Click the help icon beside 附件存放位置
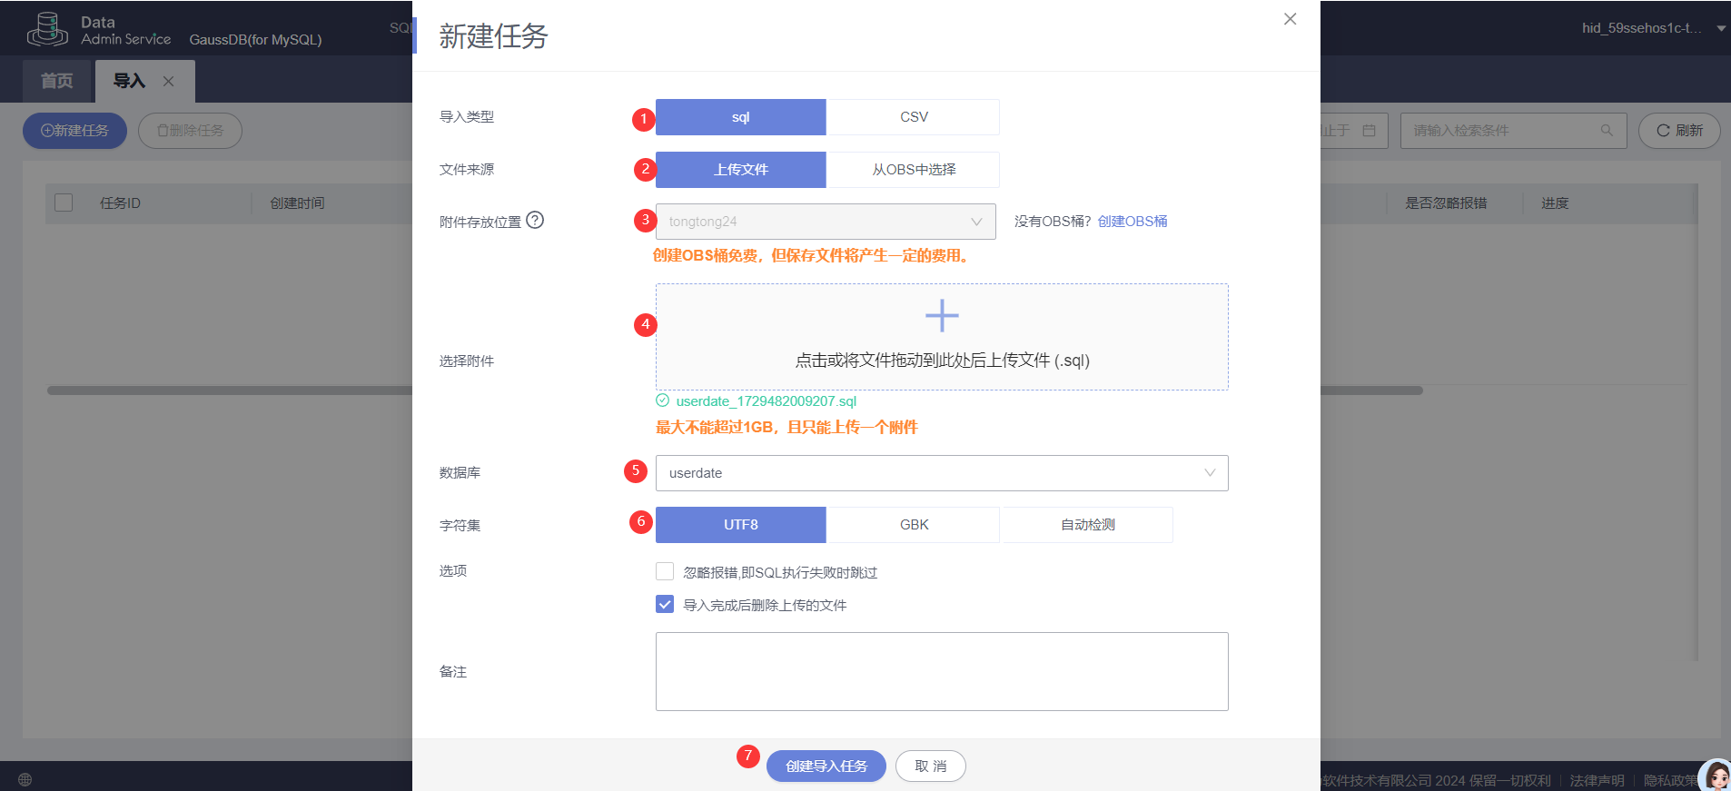The height and width of the screenshot is (791, 1731). (x=535, y=220)
